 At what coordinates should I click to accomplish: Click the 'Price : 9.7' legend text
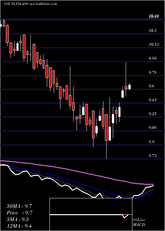point(19,213)
